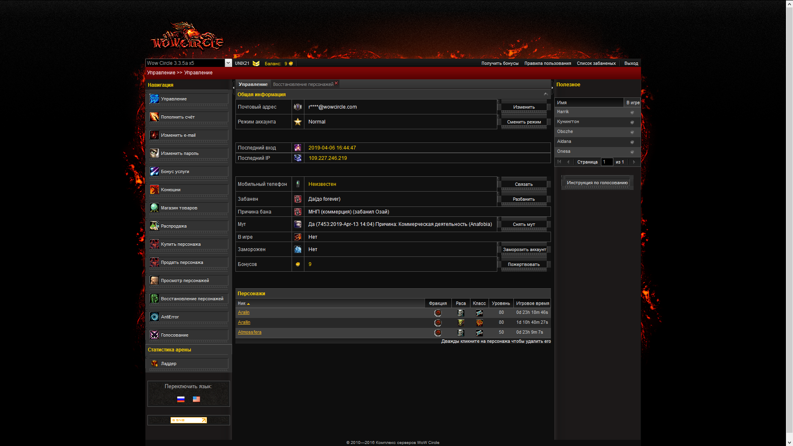
Task: Close the Восстановление персонажей tab
Action: [336, 83]
